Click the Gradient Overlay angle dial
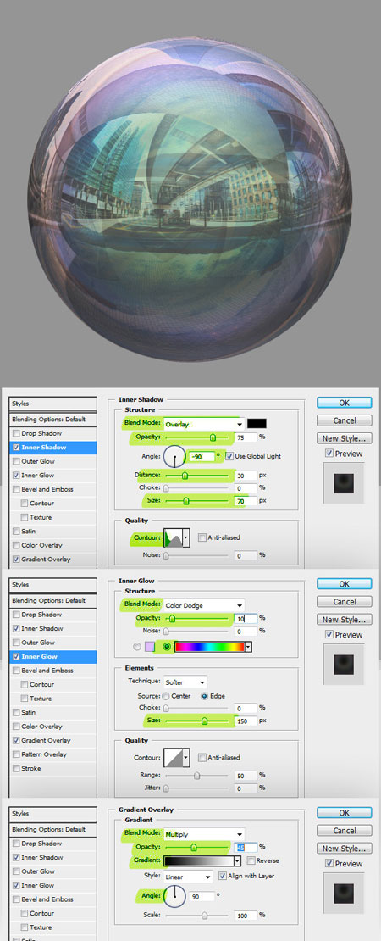The height and width of the screenshot is (941, 381). [175, 897]
